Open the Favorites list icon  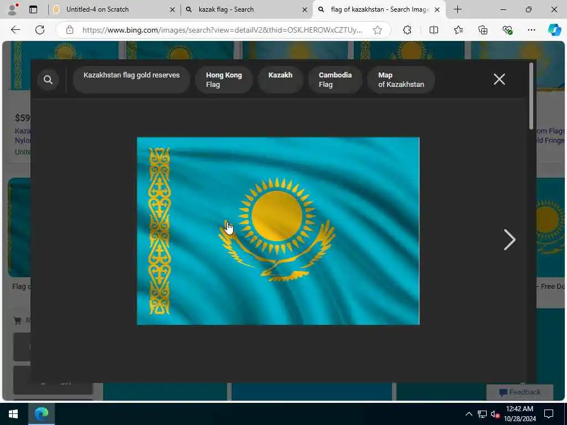(458, 30)
